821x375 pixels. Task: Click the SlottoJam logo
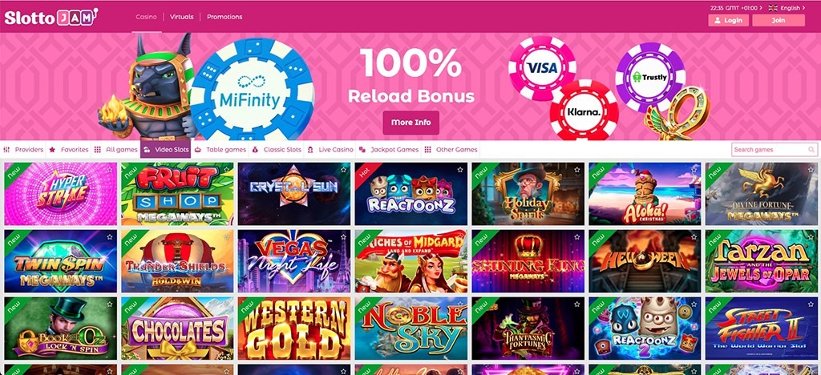pyautogui.click(x=51, y=18)
